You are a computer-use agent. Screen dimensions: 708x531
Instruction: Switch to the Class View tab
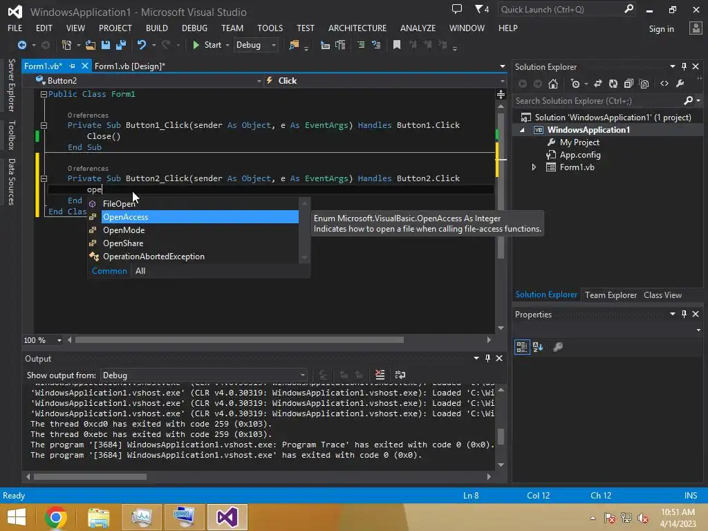click(662, 295)
